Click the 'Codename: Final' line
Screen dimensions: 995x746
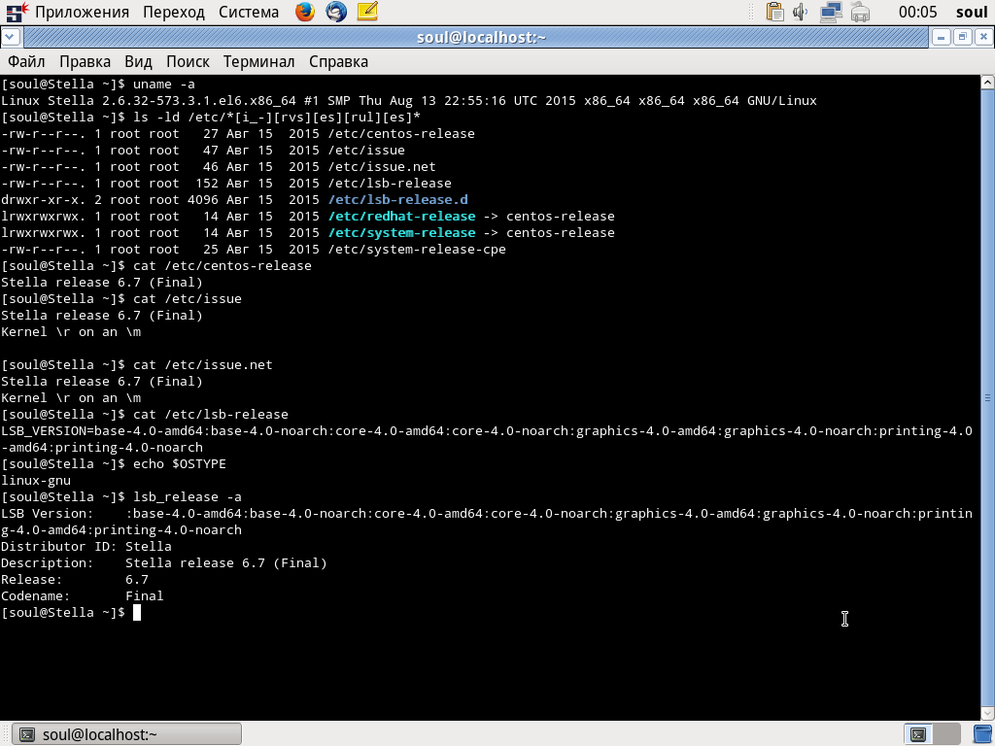tap(82, 595)
